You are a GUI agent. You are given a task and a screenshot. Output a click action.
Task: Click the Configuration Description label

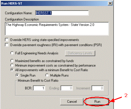[x=22, y=19]
